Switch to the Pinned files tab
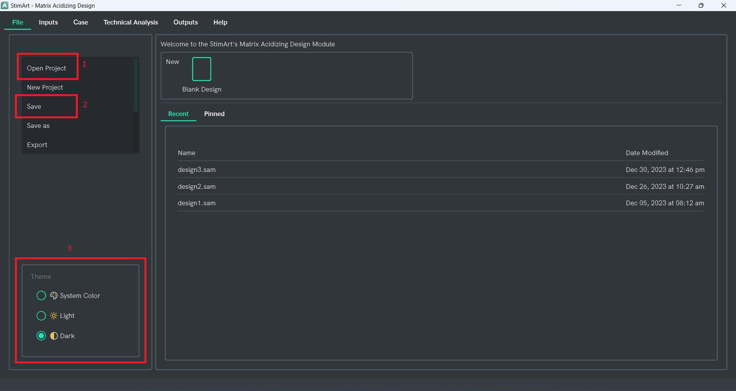Screen dimensions: 736x391 (214, 114)
